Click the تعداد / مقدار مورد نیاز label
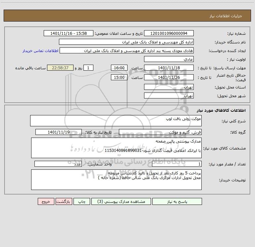The image size is (255, 247). pyautogui.click(x=227, y=164)
